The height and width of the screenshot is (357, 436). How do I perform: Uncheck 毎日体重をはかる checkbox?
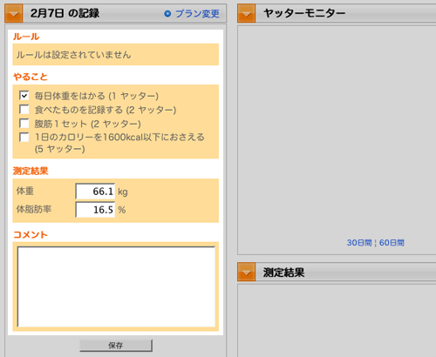[x=24, y=95]
